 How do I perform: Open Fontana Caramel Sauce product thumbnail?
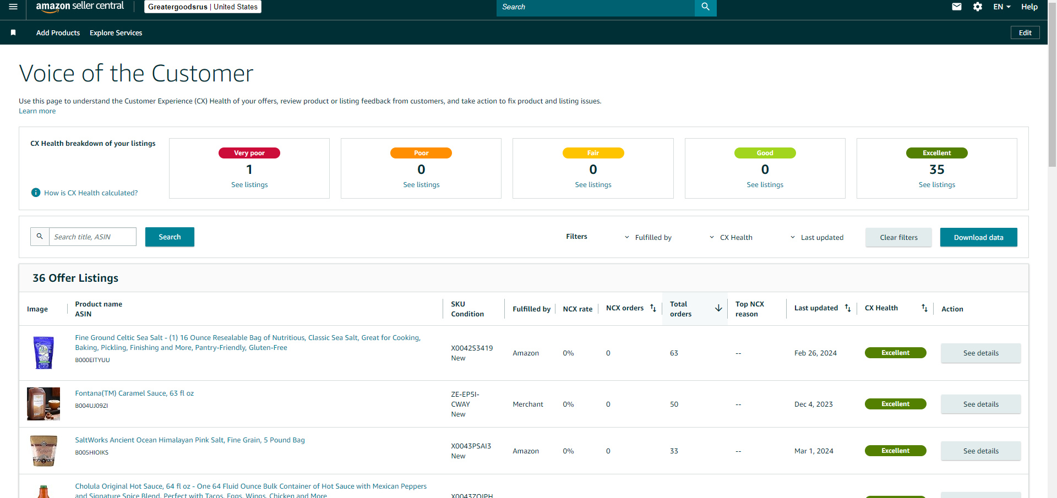[43, 404]
